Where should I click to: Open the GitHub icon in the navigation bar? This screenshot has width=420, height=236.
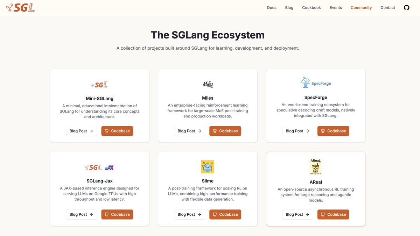(x=406, y=7)
